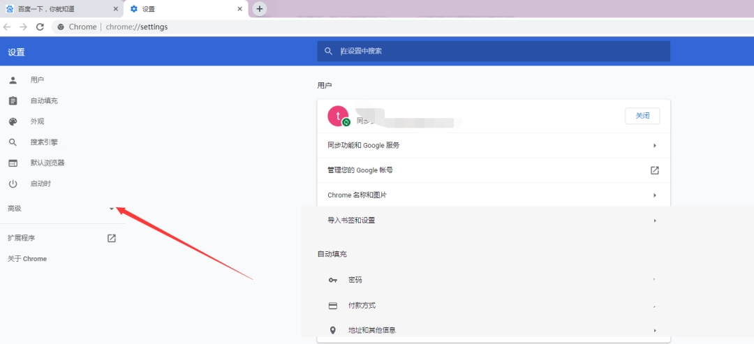The image size is (754, 344).
Task: Expand arrow on 导入书签和设置 row
Action: [x=654, y=220]
